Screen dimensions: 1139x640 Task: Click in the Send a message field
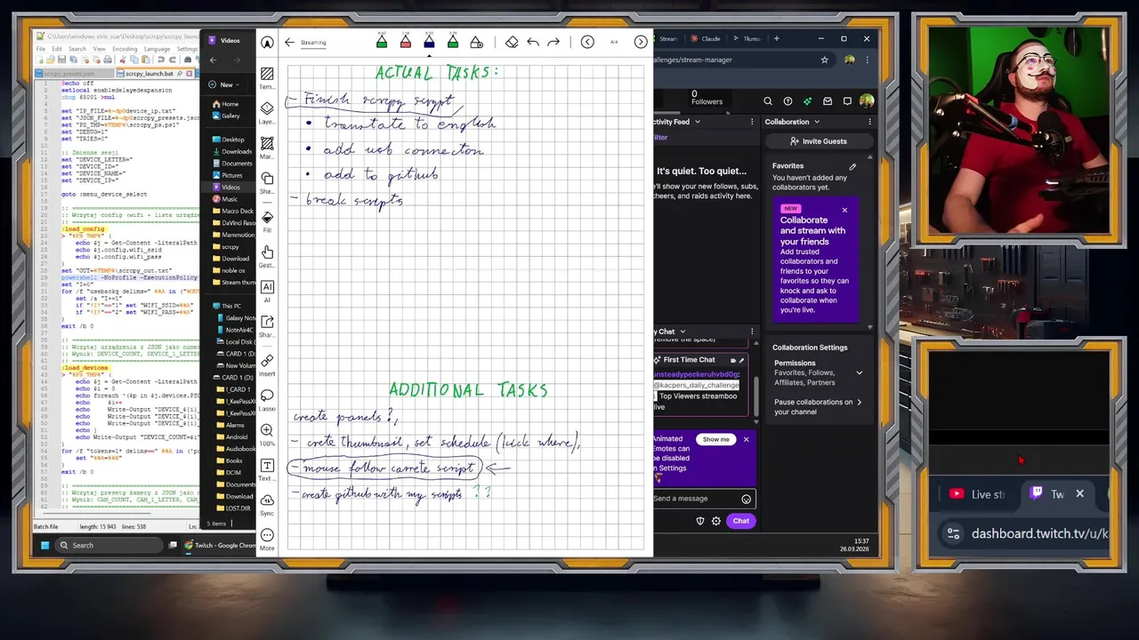[696, 499]
